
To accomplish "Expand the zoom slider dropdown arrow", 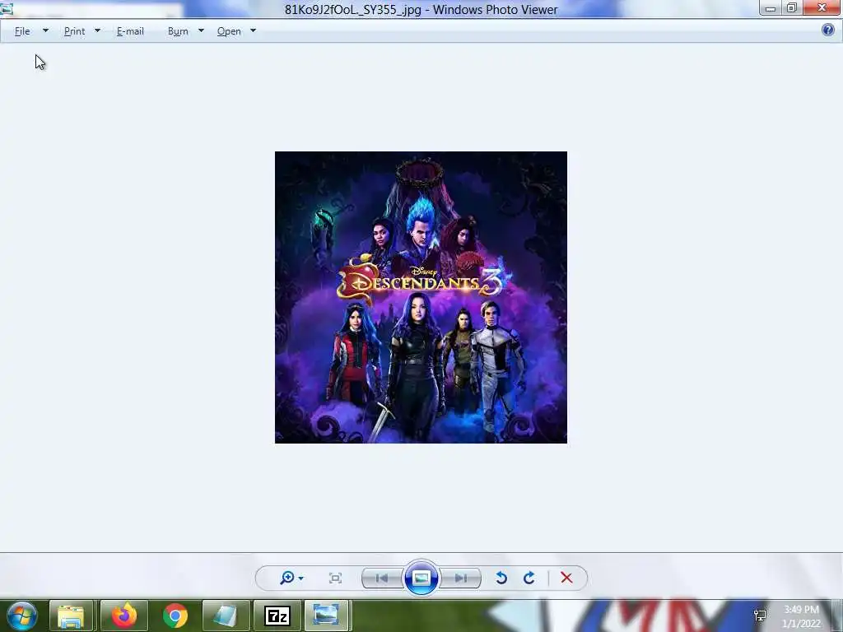I will [300, 579].
